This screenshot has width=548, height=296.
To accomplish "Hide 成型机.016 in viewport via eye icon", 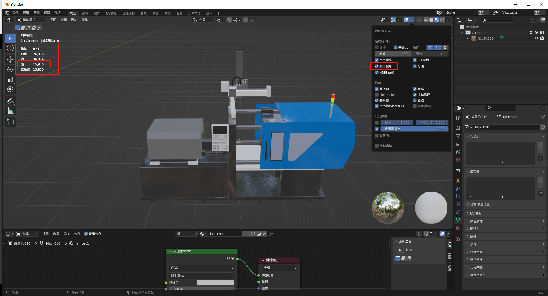I will point(536,38).
